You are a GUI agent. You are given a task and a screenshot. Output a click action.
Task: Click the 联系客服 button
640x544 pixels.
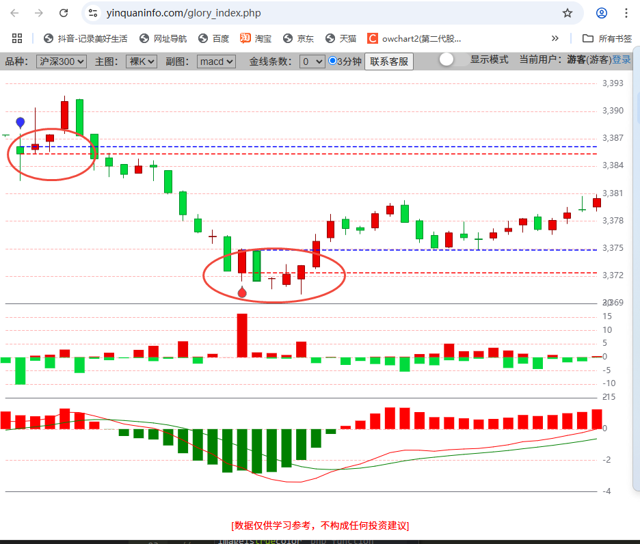(x=389, y=62)
